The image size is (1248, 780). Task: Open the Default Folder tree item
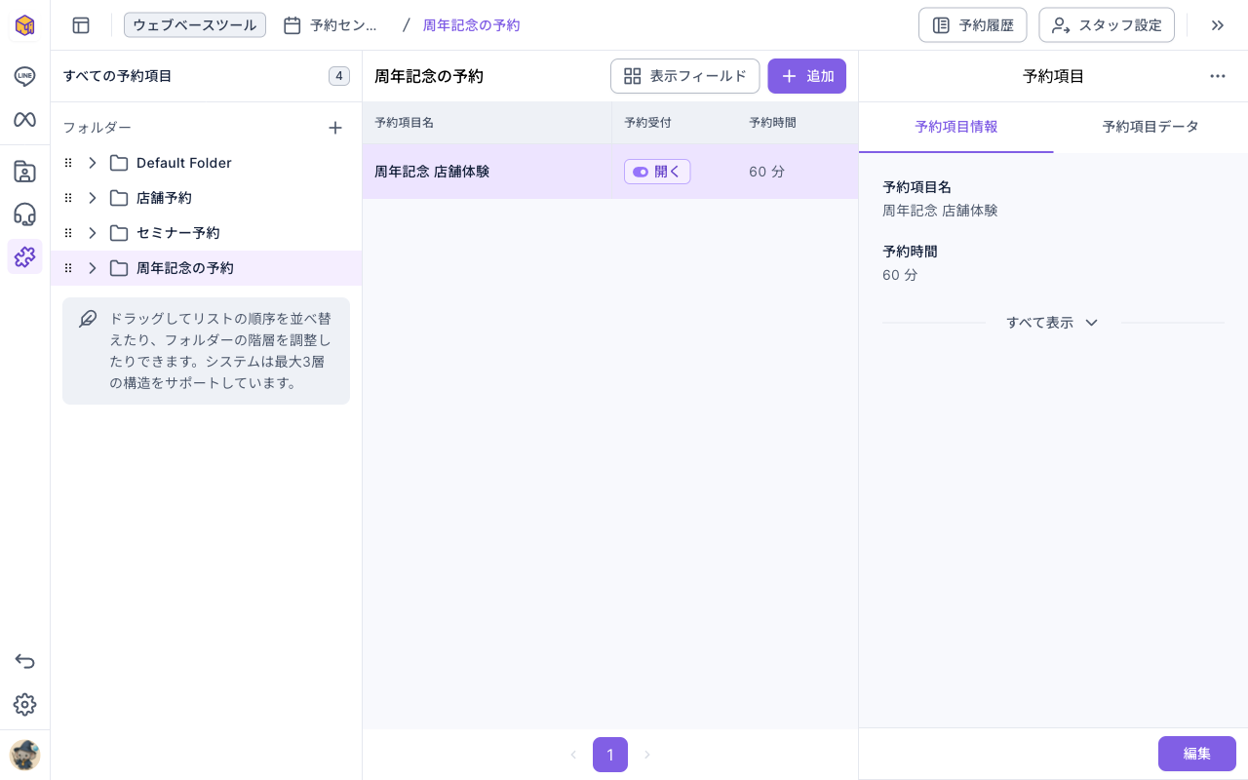tap(206, 163)
